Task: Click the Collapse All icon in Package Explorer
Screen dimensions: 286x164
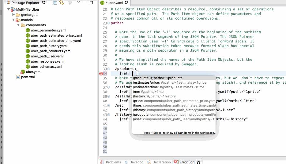Action: point(55,2)
